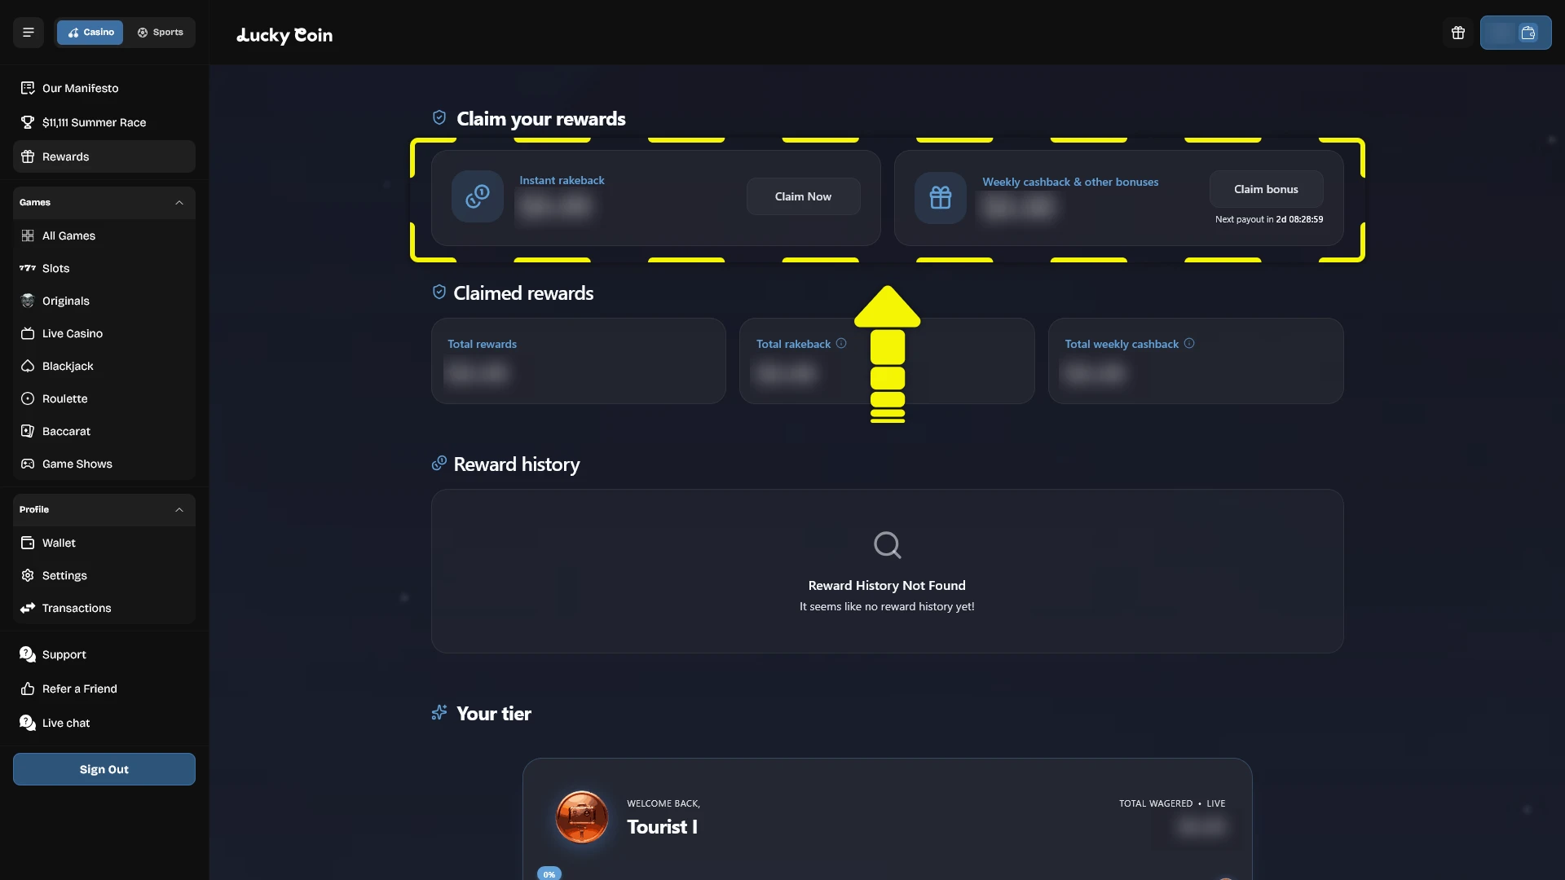Click the Tourist I tier badge
This screenshot has width=1565, height=880.
pyautogui.click(x=582, y=816)
